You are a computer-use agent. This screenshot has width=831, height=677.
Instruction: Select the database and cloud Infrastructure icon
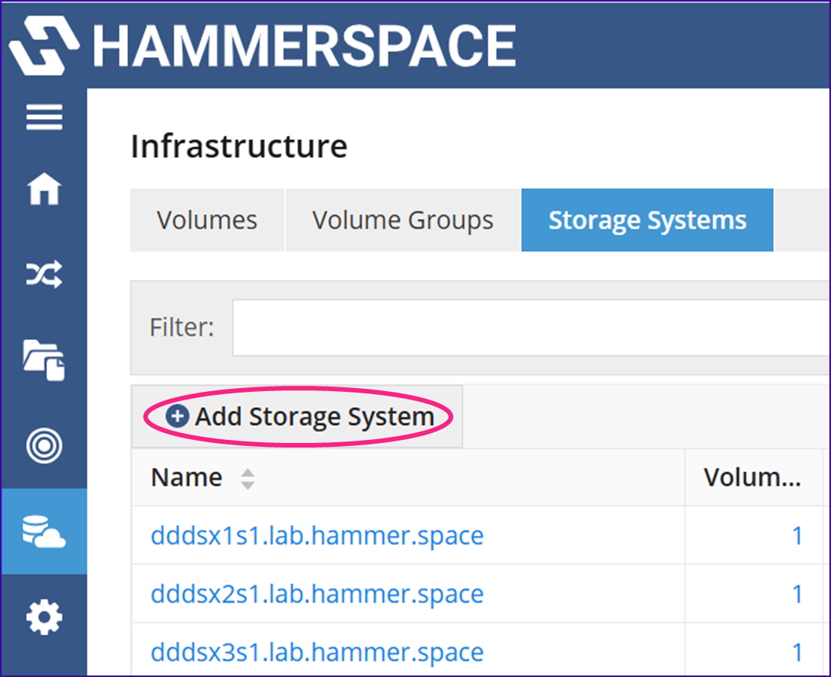click(x=44, y=531)
